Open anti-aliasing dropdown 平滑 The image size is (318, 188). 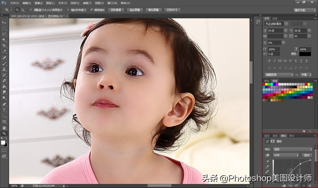(306, 75)
